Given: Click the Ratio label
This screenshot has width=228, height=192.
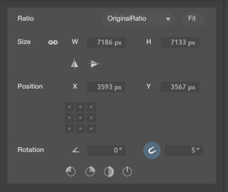Looking at the screenshot, I should (26, 19).
